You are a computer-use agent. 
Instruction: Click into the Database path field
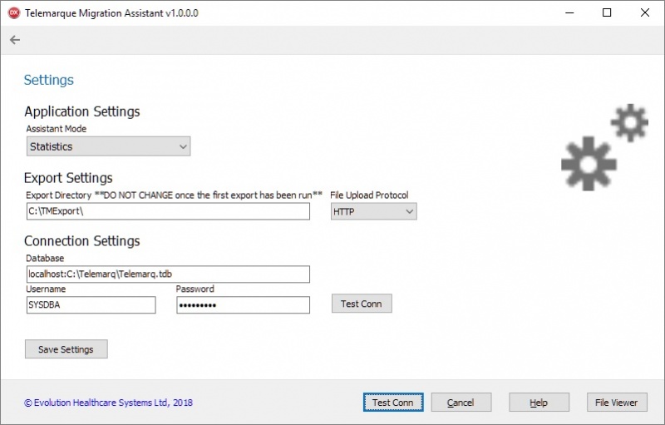point(168,274)
